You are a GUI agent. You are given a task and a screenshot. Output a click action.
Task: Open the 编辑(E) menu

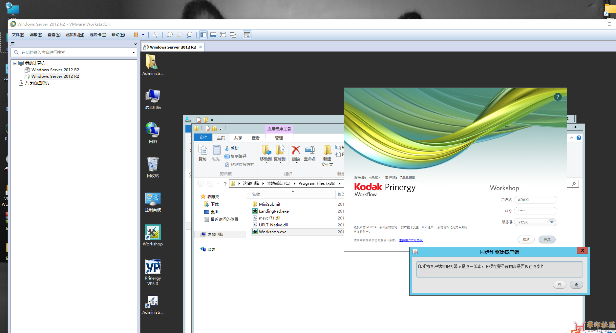point(36,35)
